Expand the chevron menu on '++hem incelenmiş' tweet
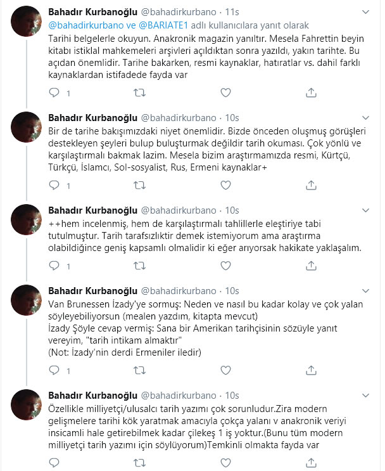385x471 pixels. (367, 210)
